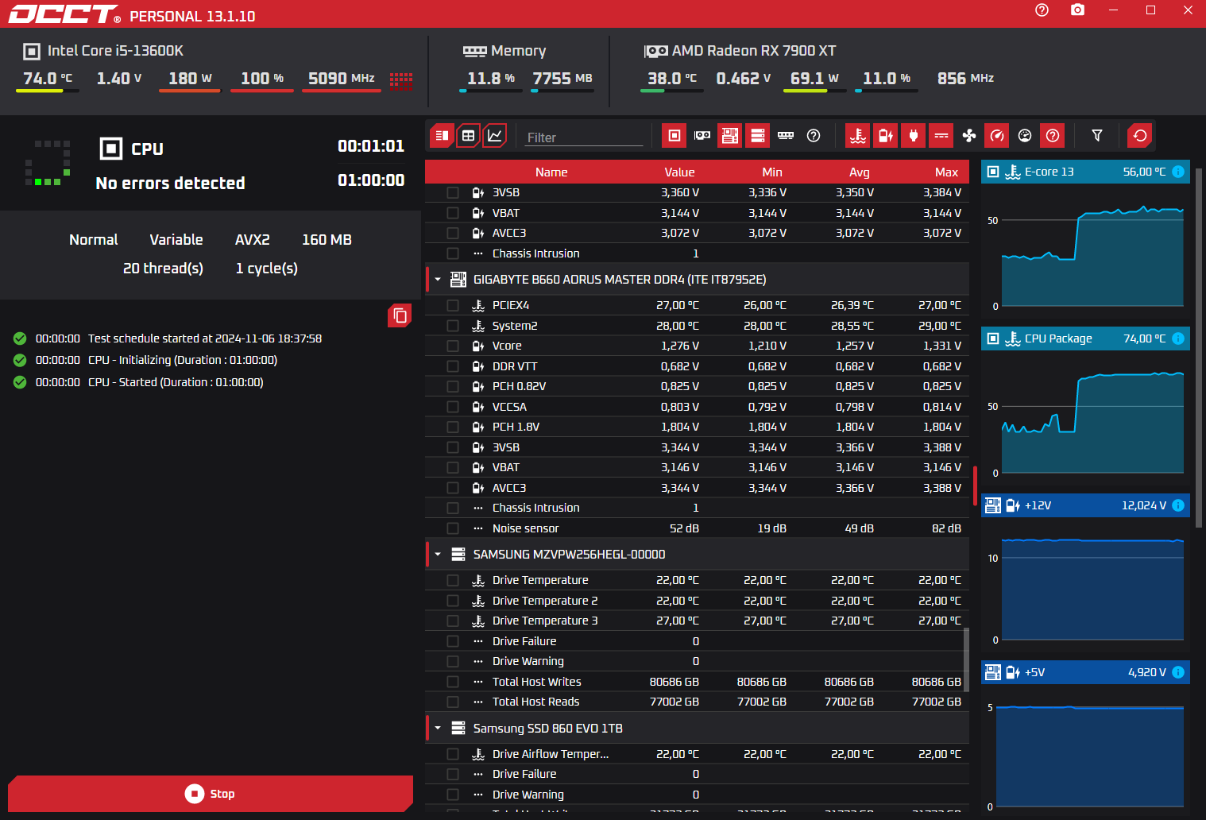Check the VCCSA sensor checkbox
Screen dimensions: 1206x820
click(453, 407)
